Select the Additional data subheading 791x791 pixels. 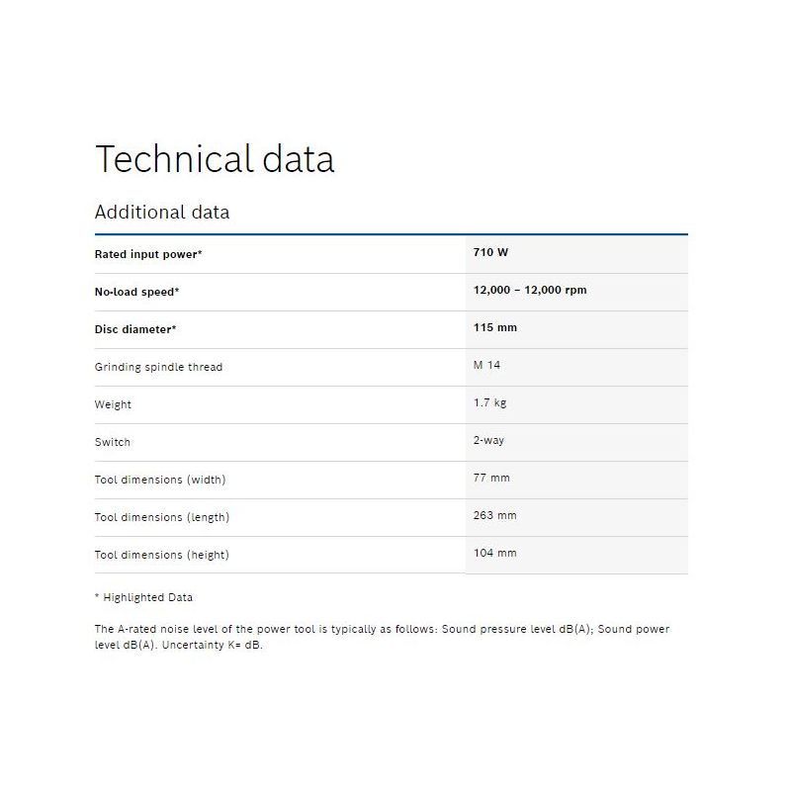coord(162,213)
